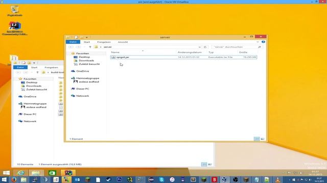The height and width of the screenshot is (183, 327).
Task: Switch build tools window to details view
Action: coord(204,164)
